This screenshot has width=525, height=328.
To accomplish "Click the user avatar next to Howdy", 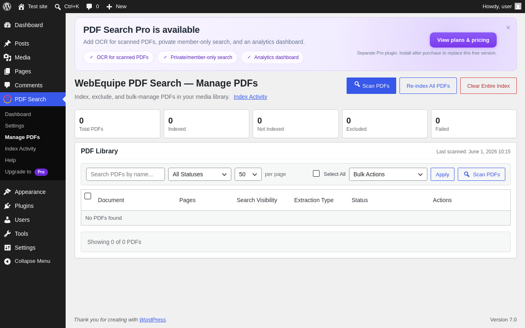I will [x=518, y=6].
